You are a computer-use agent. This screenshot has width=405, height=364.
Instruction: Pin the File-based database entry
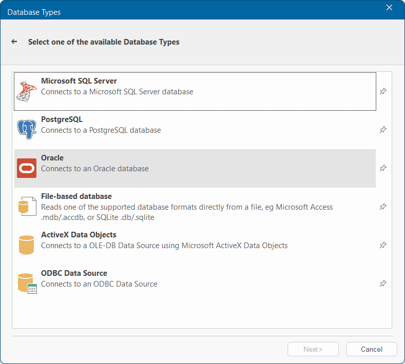(383, 207)
